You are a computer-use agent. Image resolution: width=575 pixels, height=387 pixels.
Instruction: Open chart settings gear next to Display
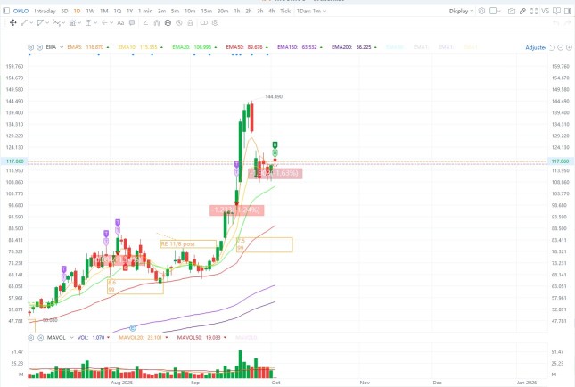(x=481, y=11)
